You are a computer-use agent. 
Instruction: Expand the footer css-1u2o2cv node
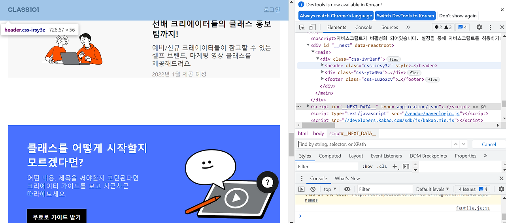tap(322, 79)
